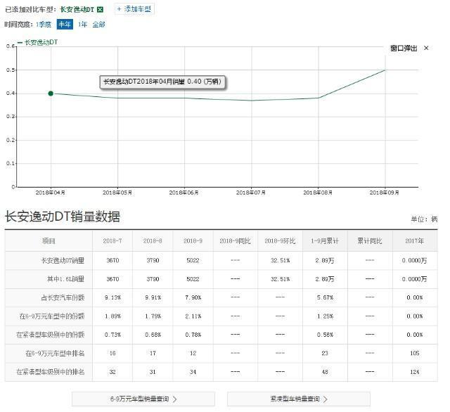Click the 长安逸动DT销量 row label

pos(63,261)
